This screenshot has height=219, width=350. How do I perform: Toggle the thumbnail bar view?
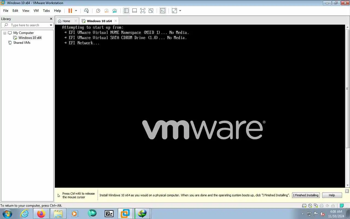pyautogui.click(x=135, y=11)
